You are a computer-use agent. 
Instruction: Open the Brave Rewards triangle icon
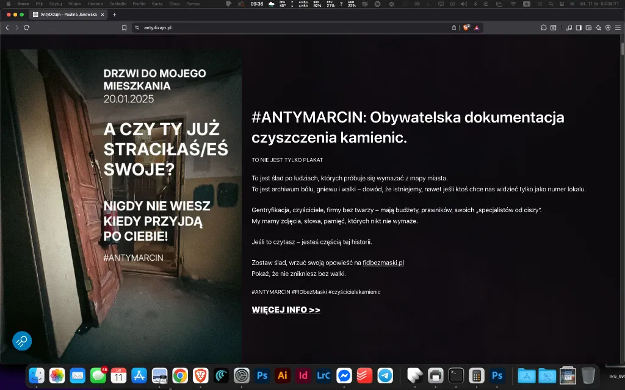476,27
